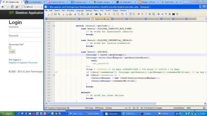Paste using the toolbar clipboard icon
The height and width of the screenshot is (116, 207).
(83, 14)
